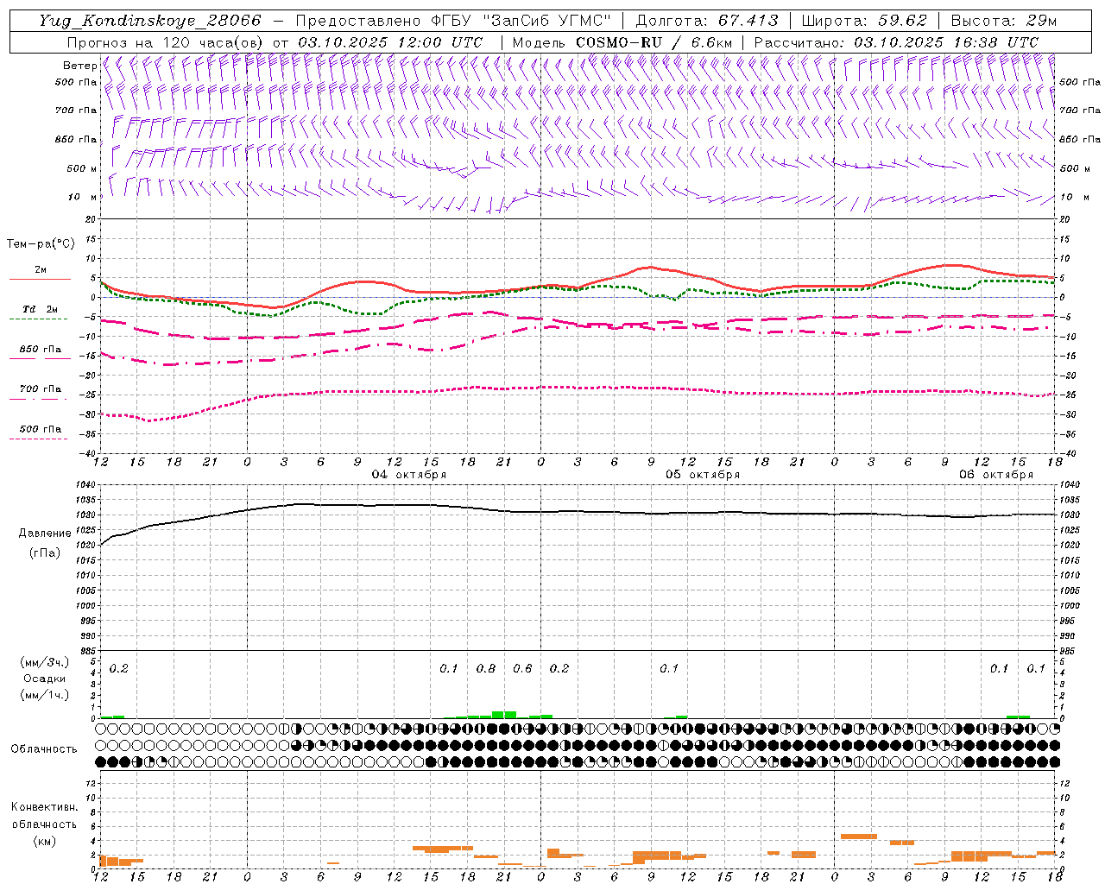Click the Конвективн. облачность label
The image size is (1105, 884).
(44, 815)
